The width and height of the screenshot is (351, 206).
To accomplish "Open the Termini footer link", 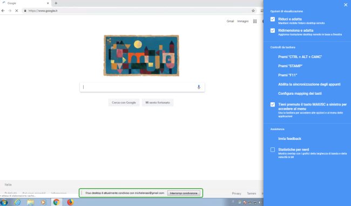I will tap(252, 193).
